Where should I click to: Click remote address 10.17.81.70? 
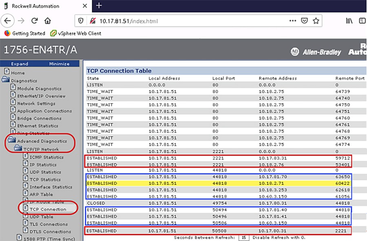[273, 177]
